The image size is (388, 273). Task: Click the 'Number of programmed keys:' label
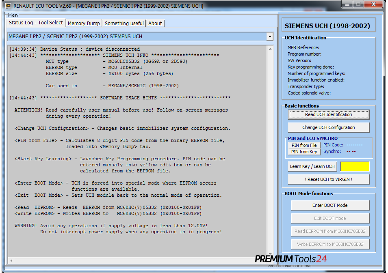click(x=316, y=73)
